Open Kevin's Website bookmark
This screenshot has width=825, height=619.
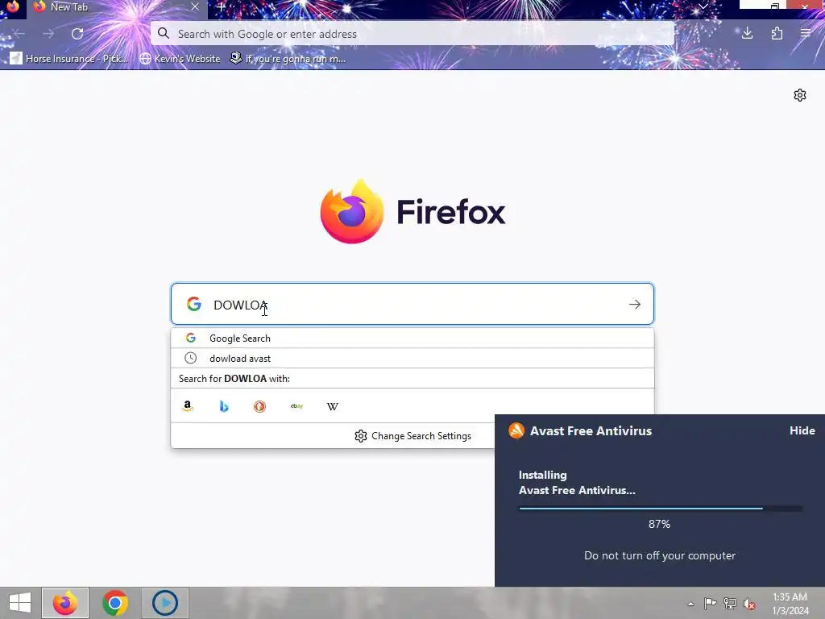pyautogui.click(x=180, y=58)
